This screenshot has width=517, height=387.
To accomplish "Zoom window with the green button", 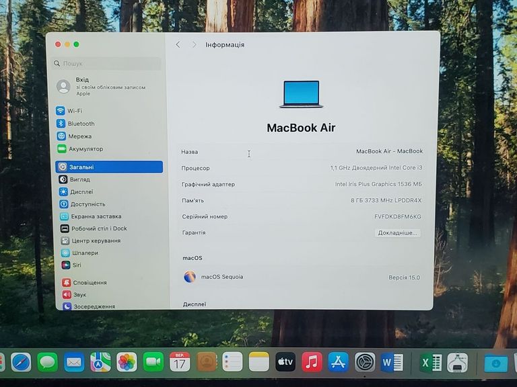I will click(x=77, y=44).
